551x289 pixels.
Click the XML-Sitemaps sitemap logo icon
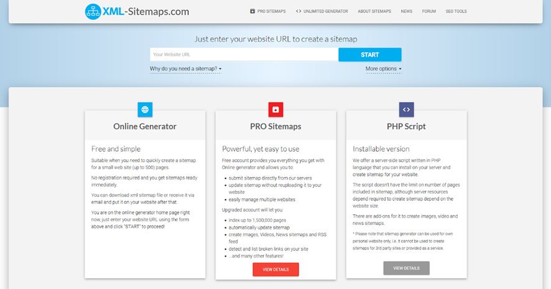(x=93, y=12)
